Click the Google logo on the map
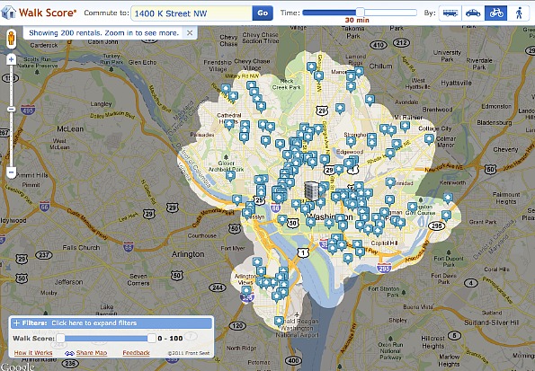 click(17, 367)
